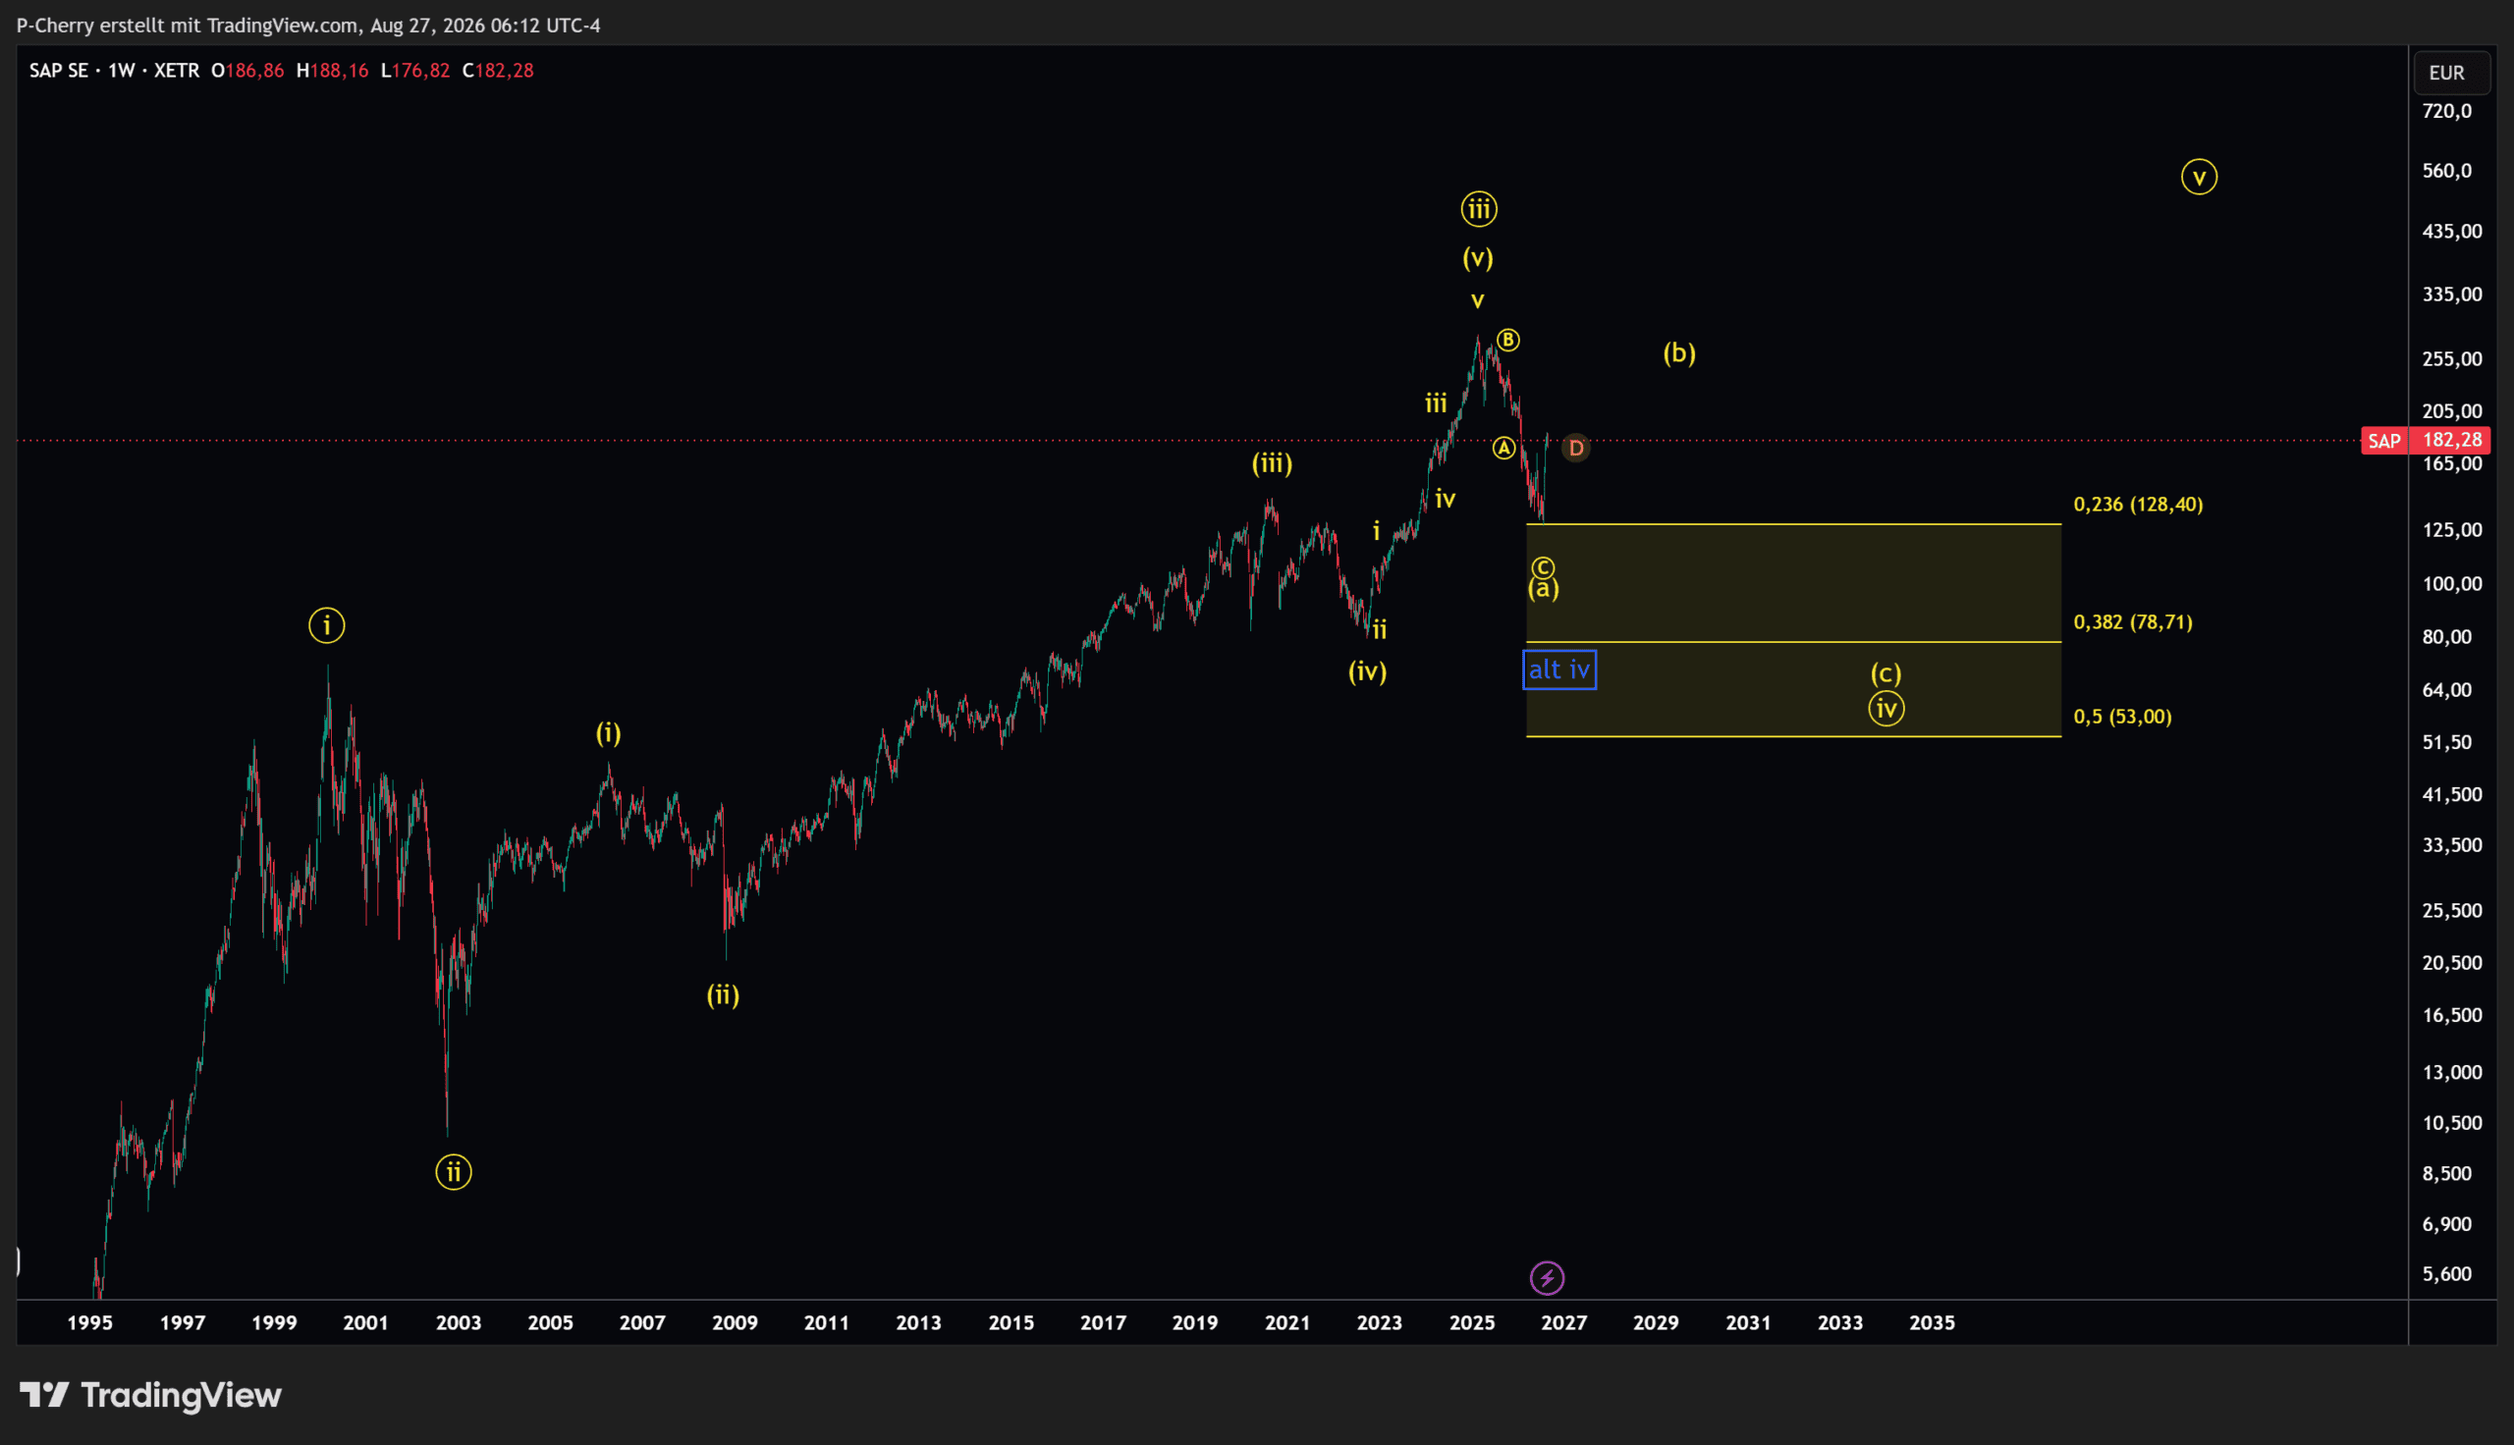The image size is (2514, 1445).
Task: Click the low value 'L176,82'
Action: (415, 71)
